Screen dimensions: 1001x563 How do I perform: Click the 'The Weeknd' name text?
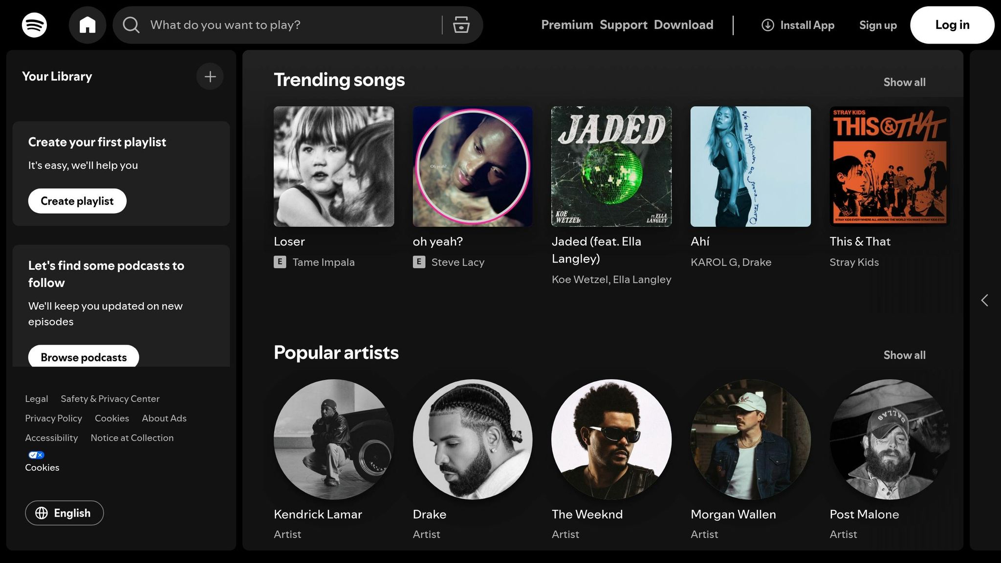pyautogui.click(x=588, y=514)
